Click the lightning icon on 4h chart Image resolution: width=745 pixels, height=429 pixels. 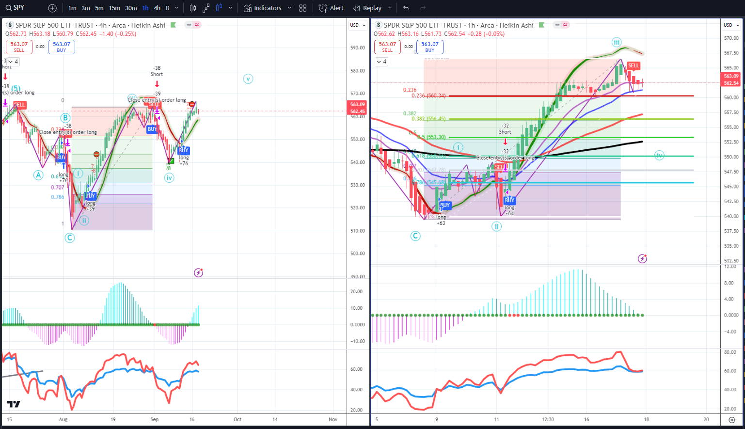click(x=198, y=273)
